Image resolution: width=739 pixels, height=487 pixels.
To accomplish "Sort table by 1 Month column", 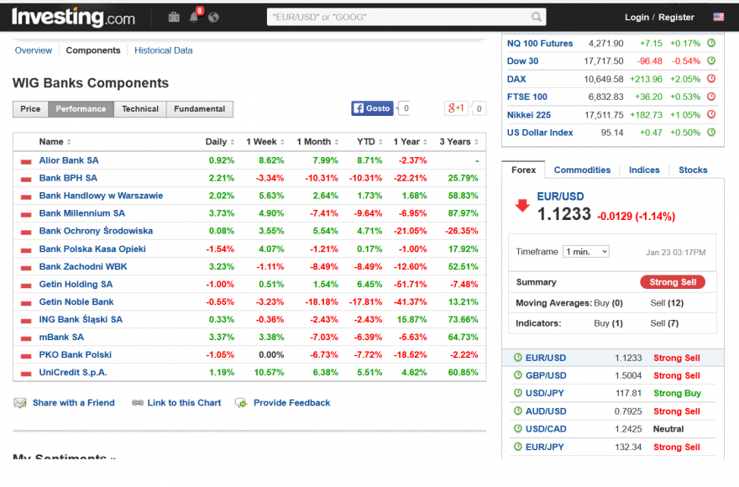I will click(317, 141).
